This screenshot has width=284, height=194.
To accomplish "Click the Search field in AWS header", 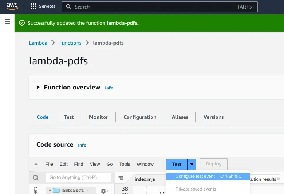I will tap(159, 7).
